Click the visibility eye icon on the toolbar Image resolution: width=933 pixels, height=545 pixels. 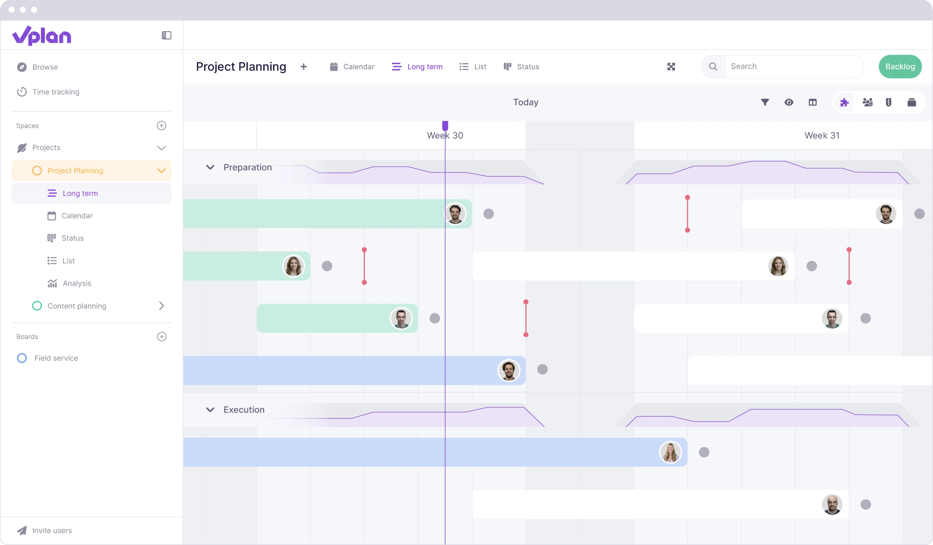tap(789, 102)
